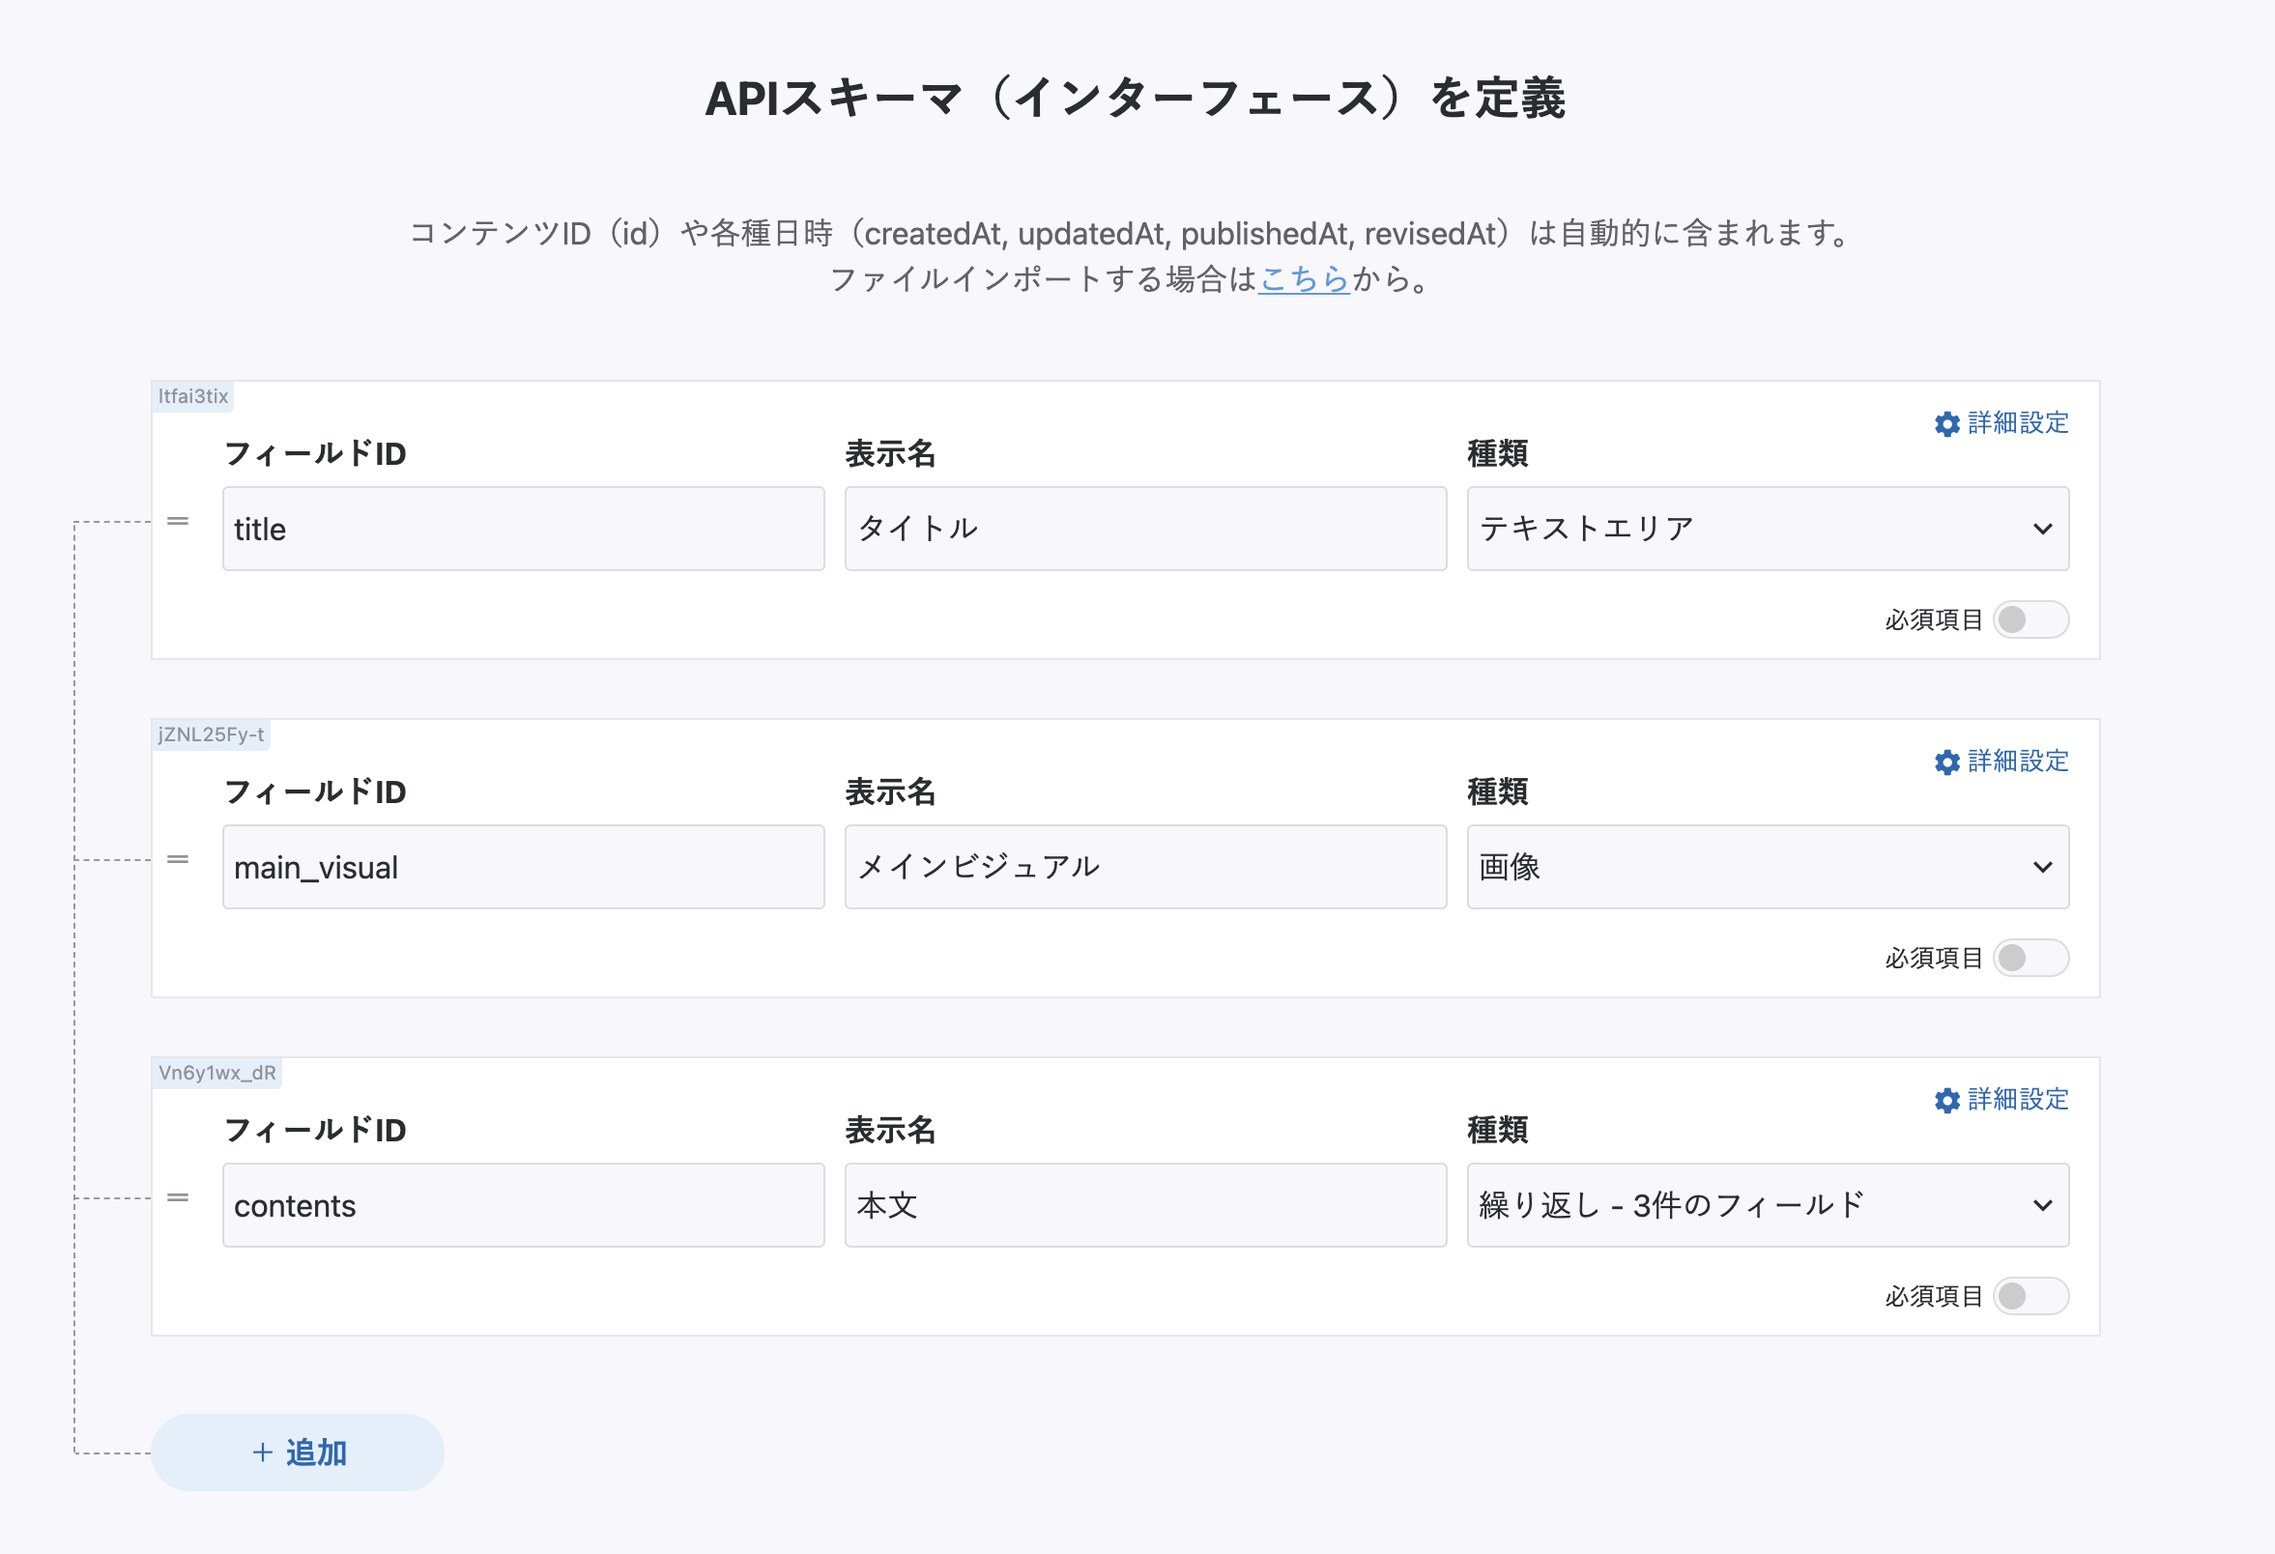2275x1554 pixels.
Task: Click the メインビジュアル display name input
Action: coord(1144,868)
